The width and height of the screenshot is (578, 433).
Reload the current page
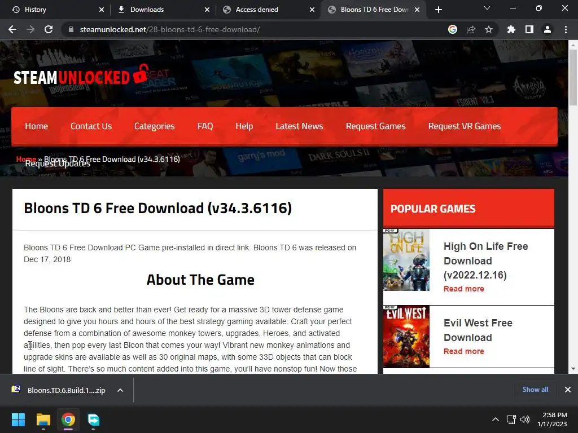coord(49,29)
